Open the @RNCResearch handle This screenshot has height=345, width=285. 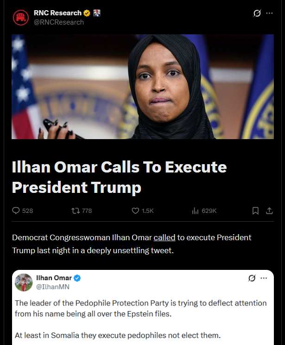[59, 22]
